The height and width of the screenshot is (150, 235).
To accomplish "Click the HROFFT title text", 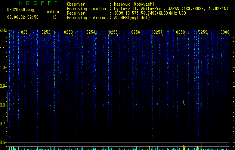I will pyautogui.click(x=38, y=3).
